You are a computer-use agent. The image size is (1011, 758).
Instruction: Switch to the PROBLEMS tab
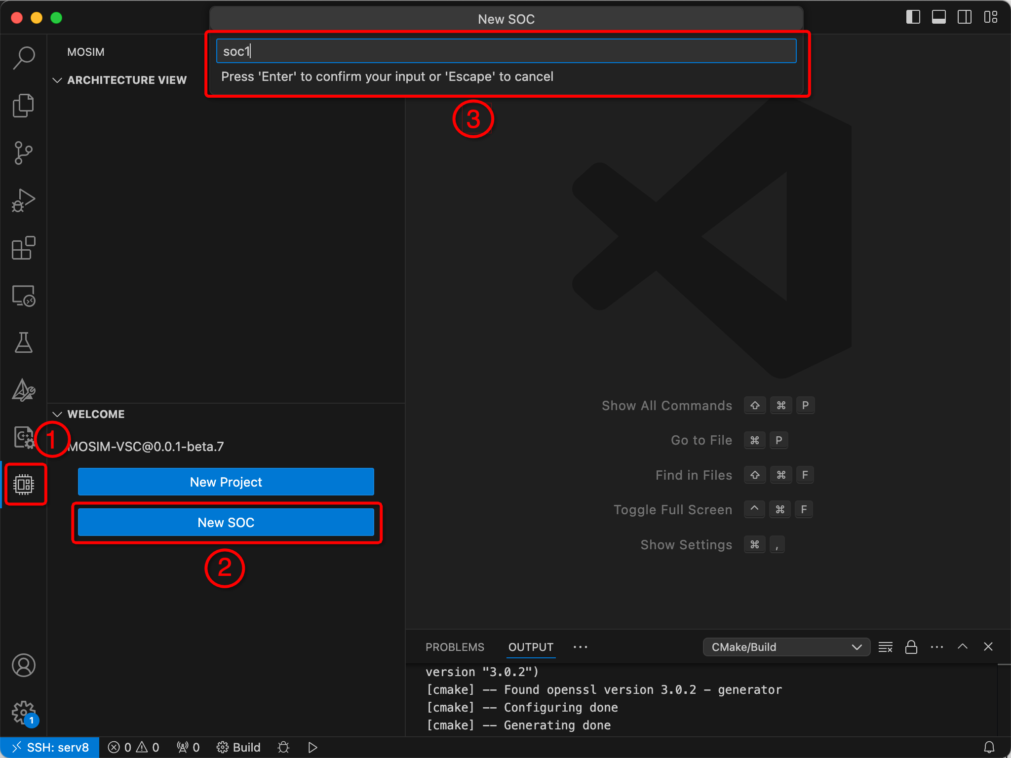tap(455, 647)
